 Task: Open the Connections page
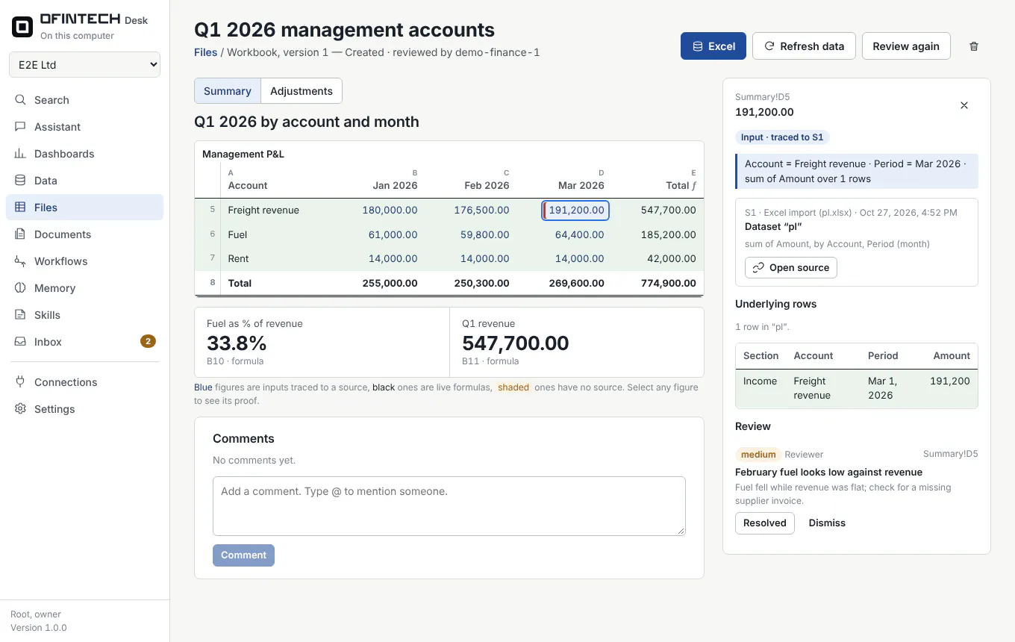(84, 382)
